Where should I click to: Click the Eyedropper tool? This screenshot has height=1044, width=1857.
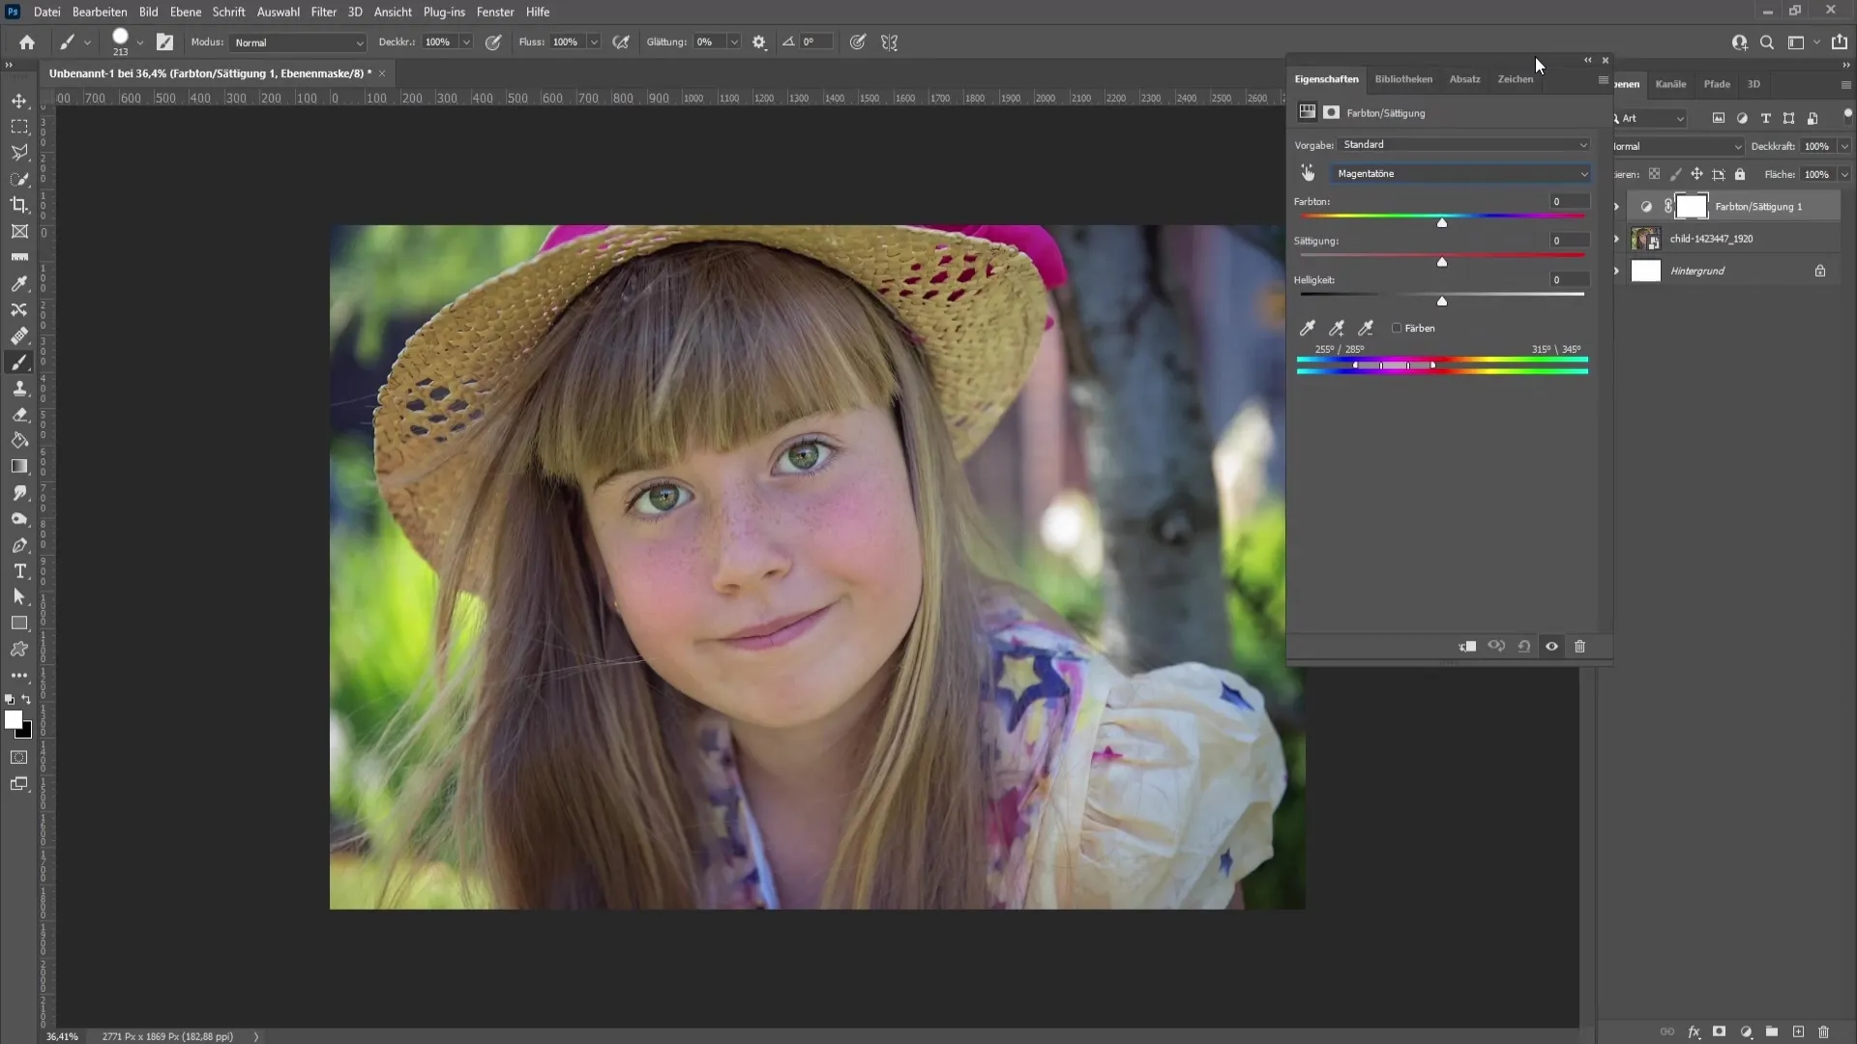(x=19, y=285)
